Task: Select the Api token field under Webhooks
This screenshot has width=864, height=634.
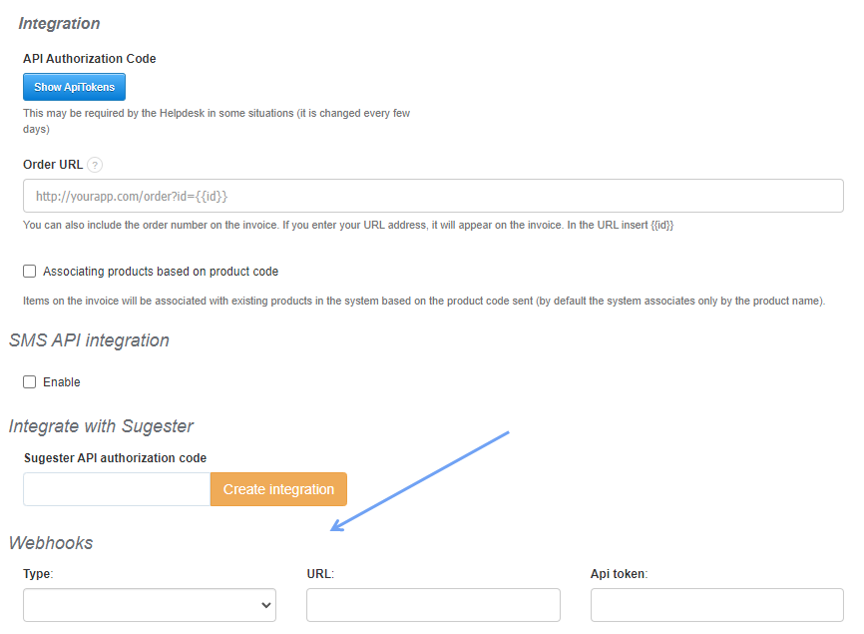Action: point(716,604)
